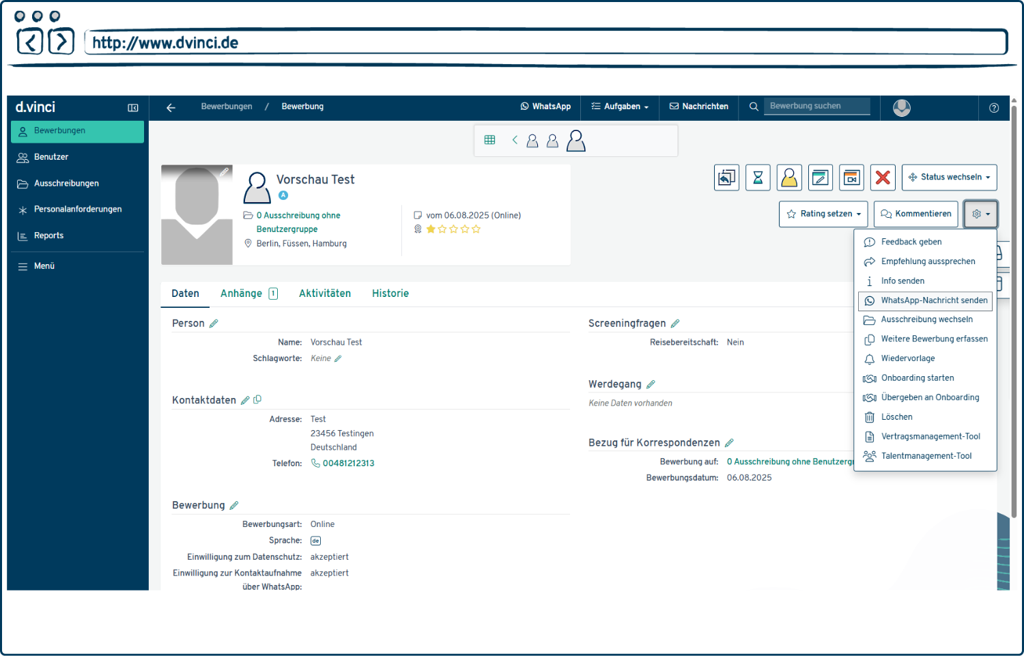Image resolution: width=1024 pixels, height=656 pixels.
Task: Click the yellow person icon button
Action: coord(789,177)
